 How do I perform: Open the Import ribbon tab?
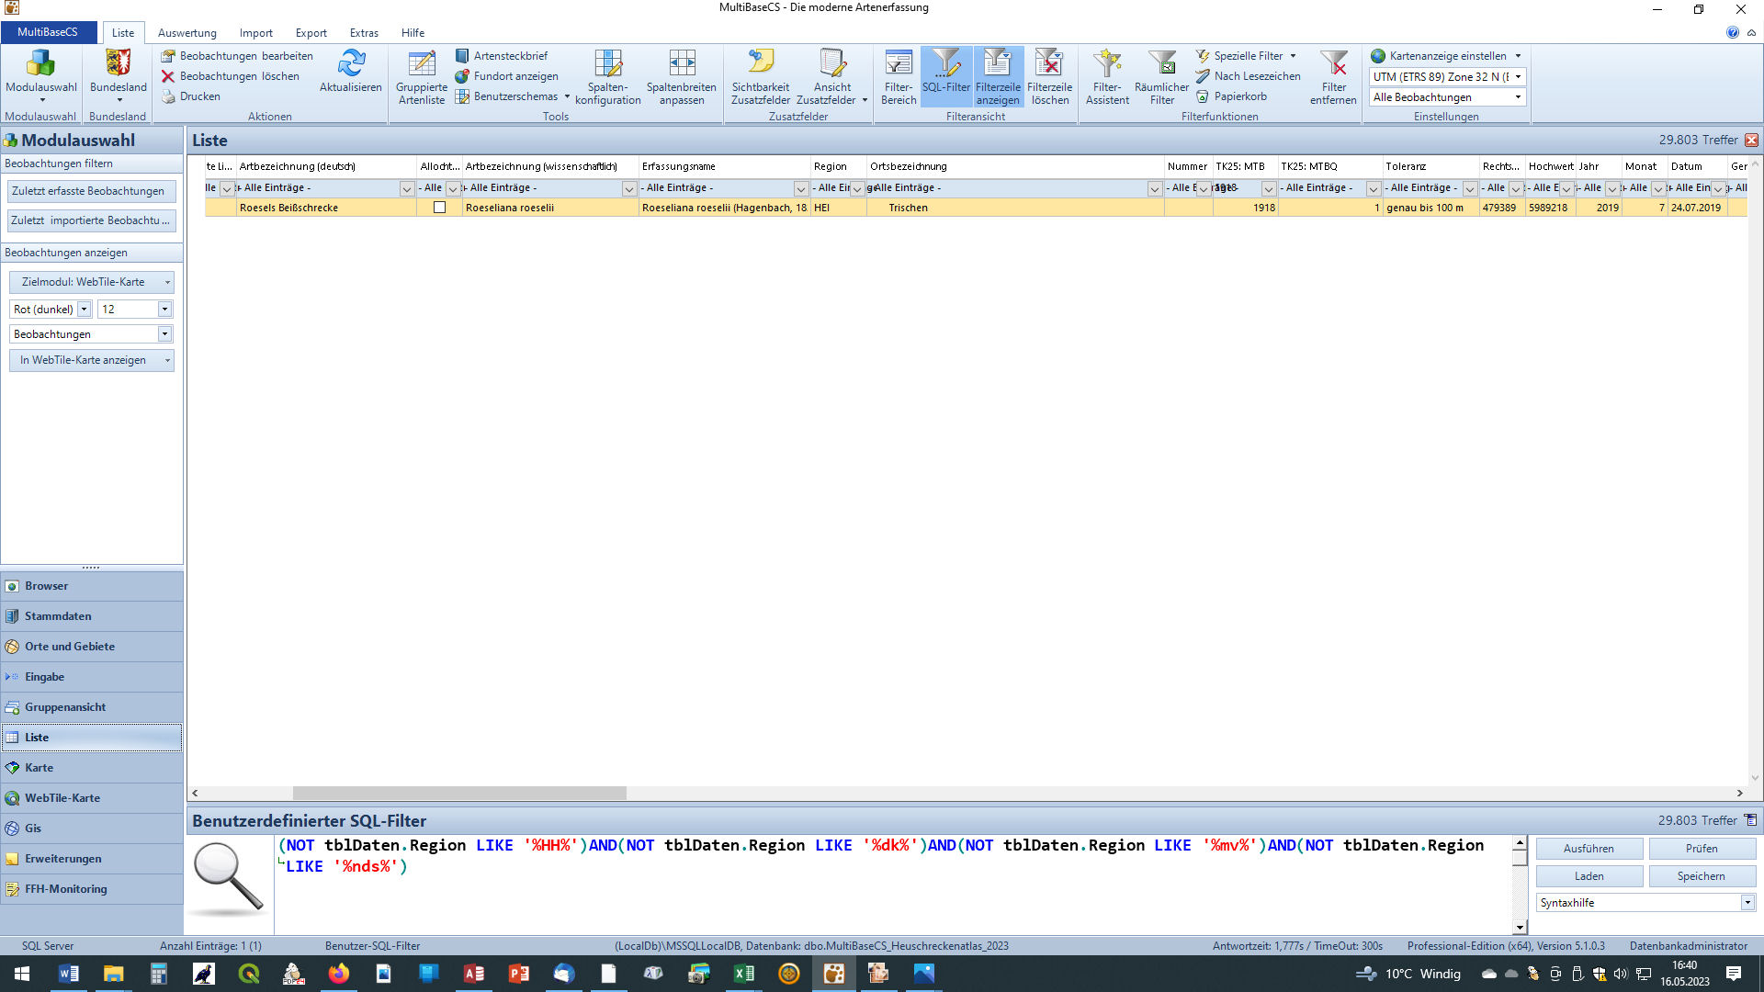coord(256,33)
